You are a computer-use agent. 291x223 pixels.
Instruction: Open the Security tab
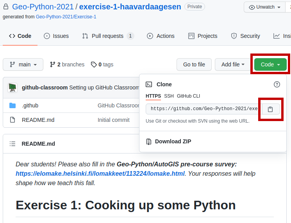pos(245,36)
